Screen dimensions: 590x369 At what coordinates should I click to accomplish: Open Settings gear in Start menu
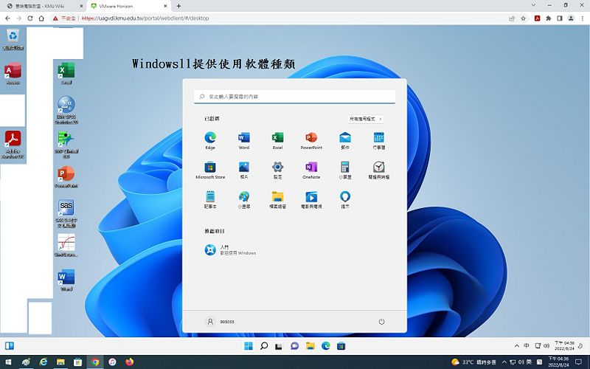278,170
